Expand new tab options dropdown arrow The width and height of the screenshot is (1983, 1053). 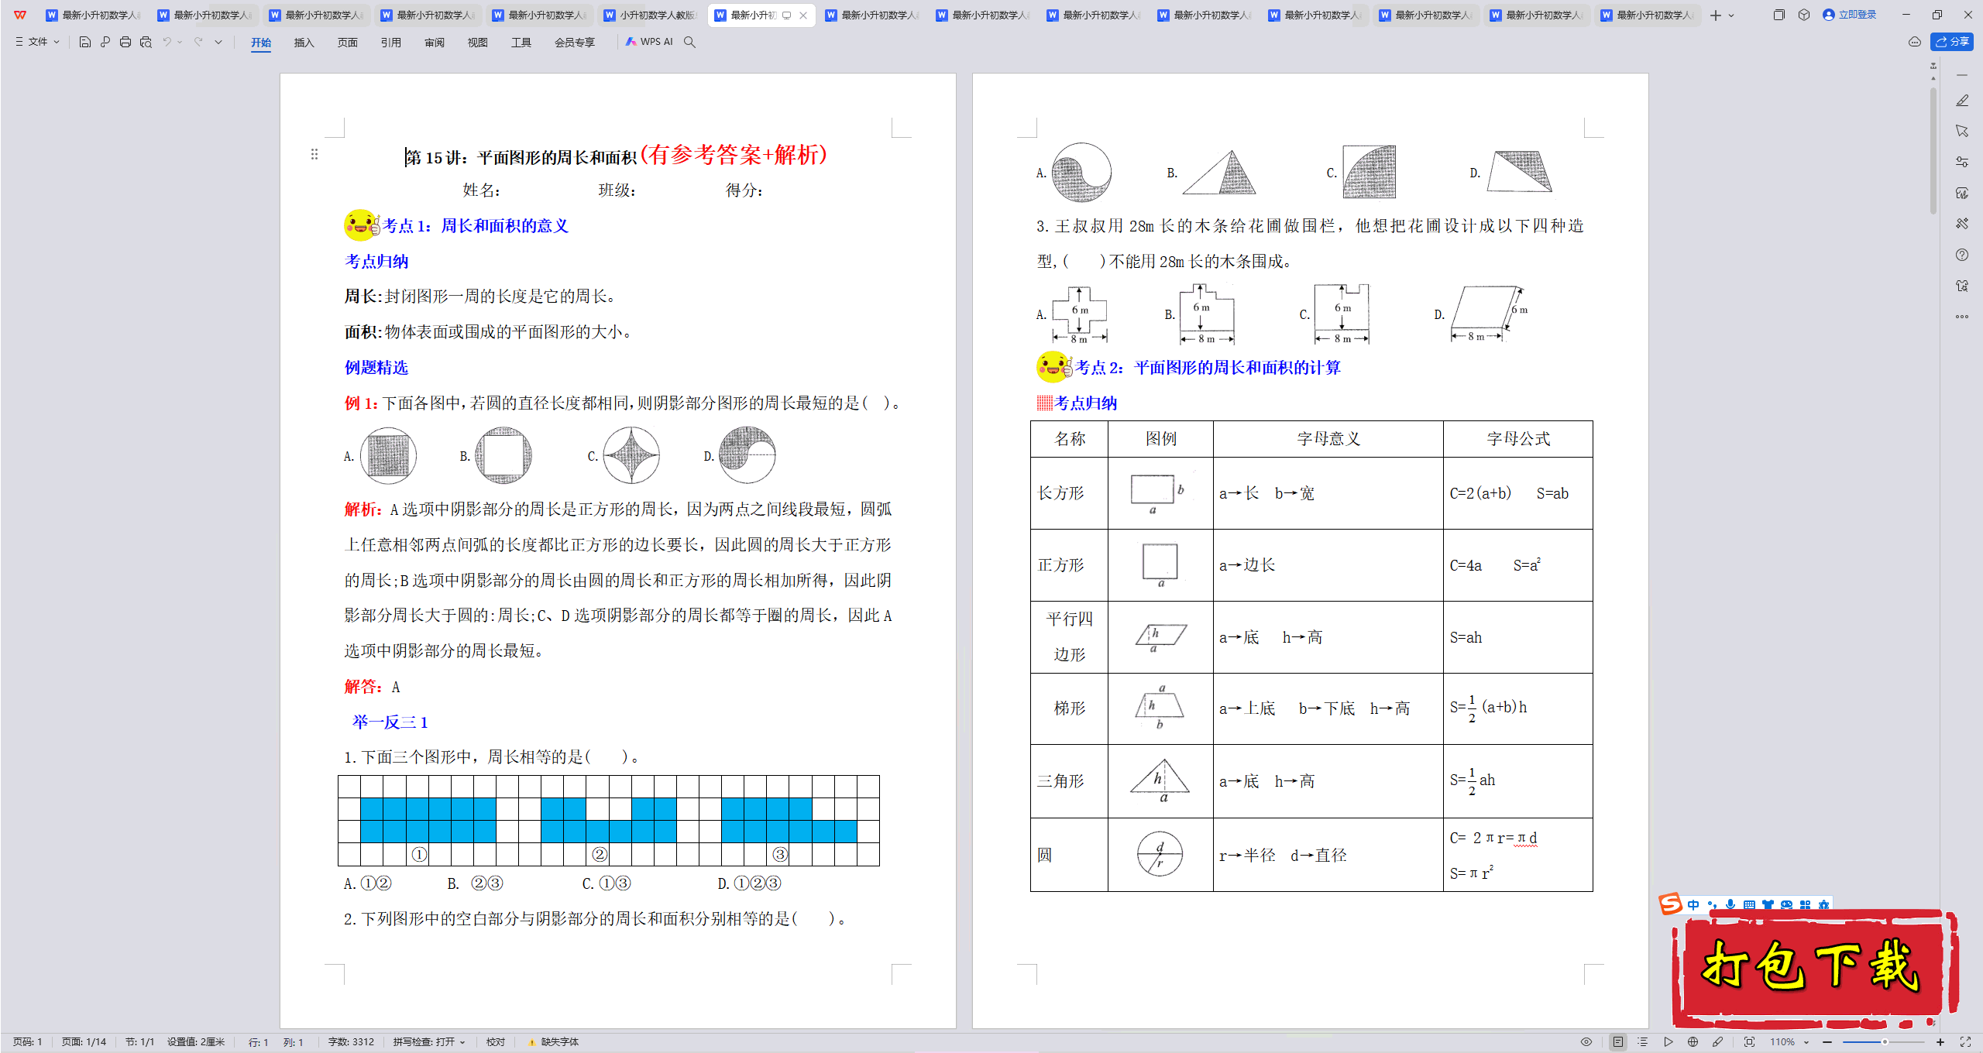[1731, 15]
